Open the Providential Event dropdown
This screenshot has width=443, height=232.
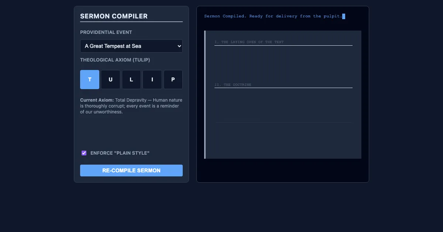[131, 46]
